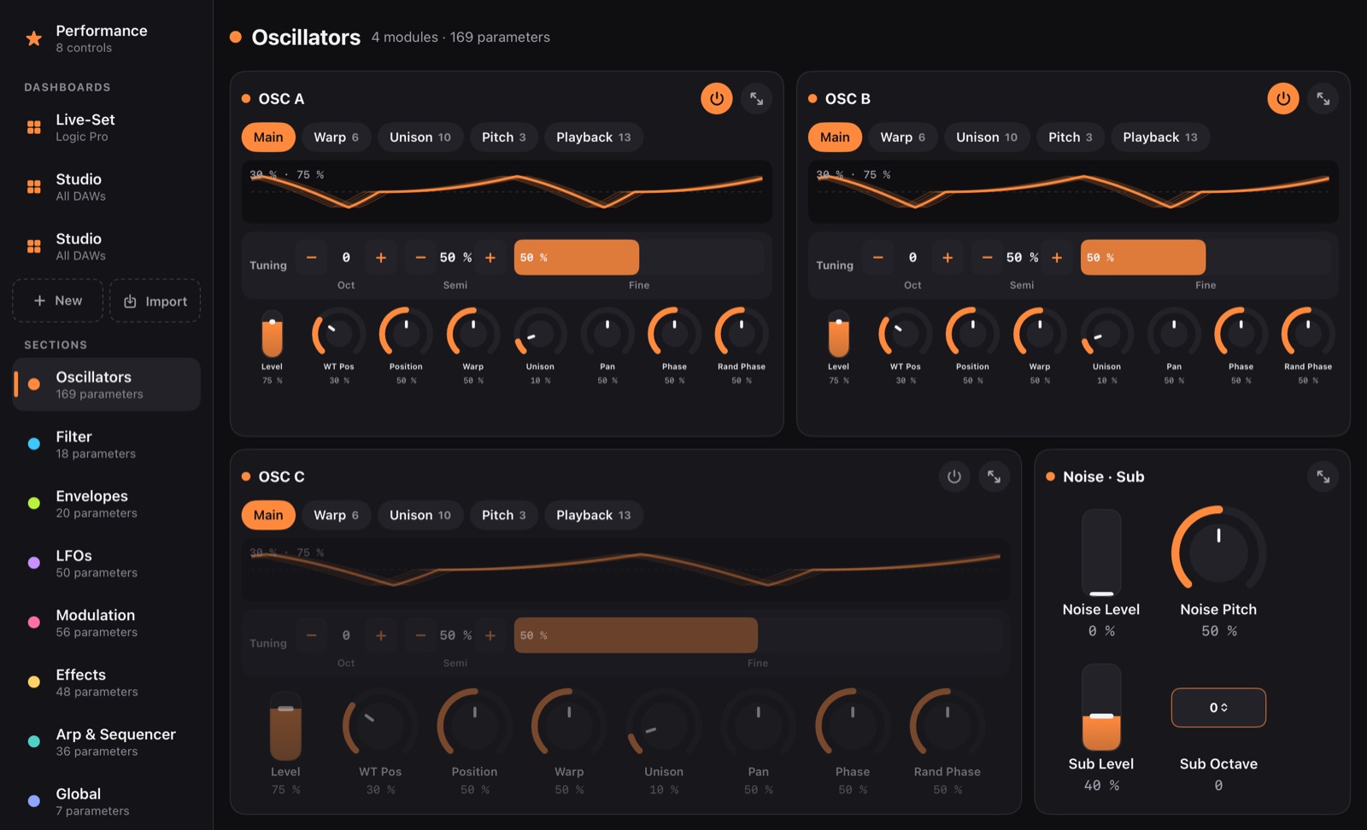Screen dimensions: 1367x830
Task: Enable OSC C power button
Action: [x=954, y=476]
